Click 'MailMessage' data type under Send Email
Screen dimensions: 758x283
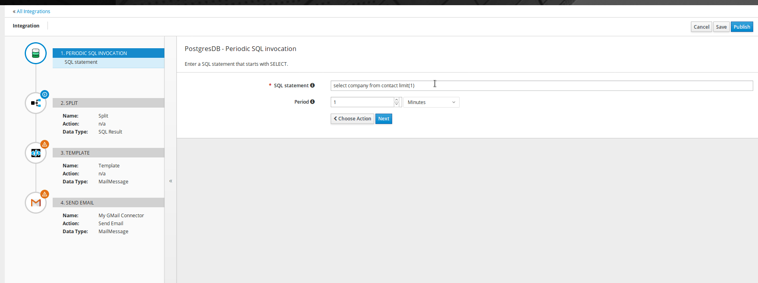(x=113, y=232)
